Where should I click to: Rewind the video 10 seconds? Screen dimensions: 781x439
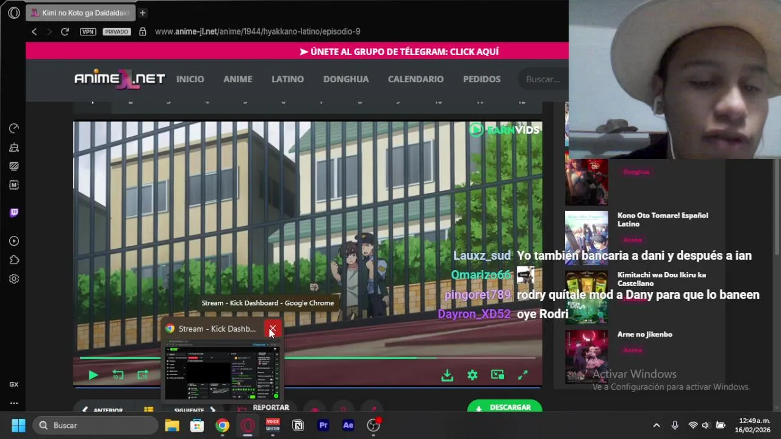pyautogui.click(x=118, y=375)
